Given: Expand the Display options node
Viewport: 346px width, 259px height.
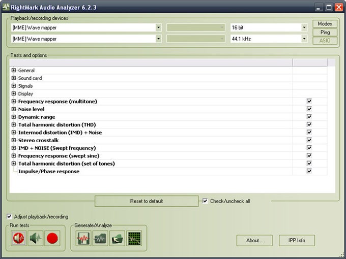Looking at the screenshot, I should [14, 93].
